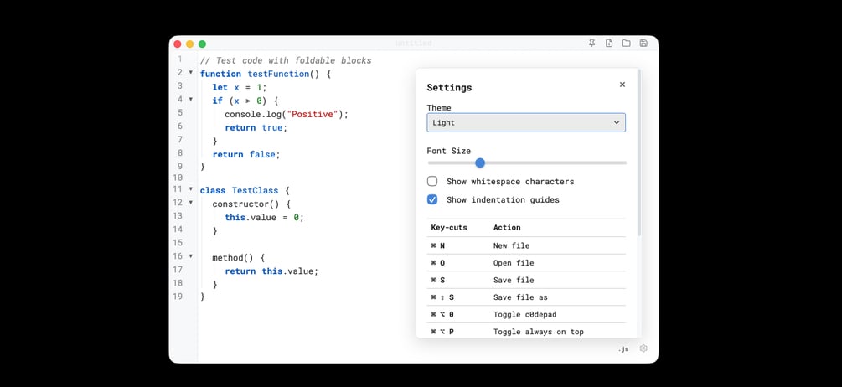Click the open folder icon
This screenshot has width=842, height=387.
pyautogui.click(x=626, y=44)
